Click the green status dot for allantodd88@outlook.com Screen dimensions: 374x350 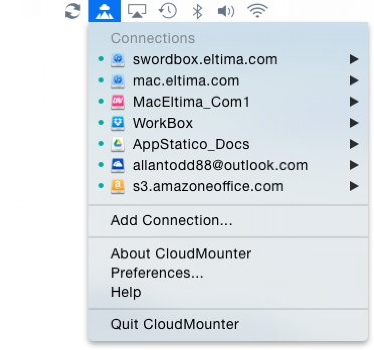(101, 165)
